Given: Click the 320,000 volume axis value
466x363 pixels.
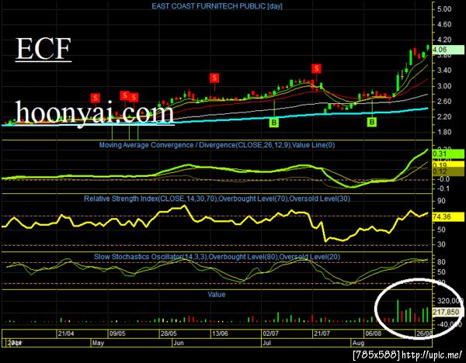Looking at the screenshot, I should click(x=450, y=301).
